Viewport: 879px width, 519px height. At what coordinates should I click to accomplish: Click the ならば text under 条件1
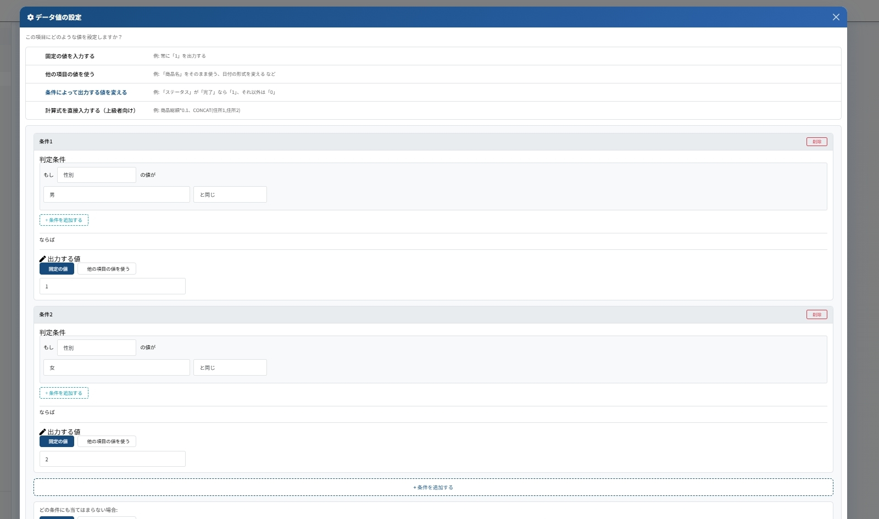tap(47, 239)
